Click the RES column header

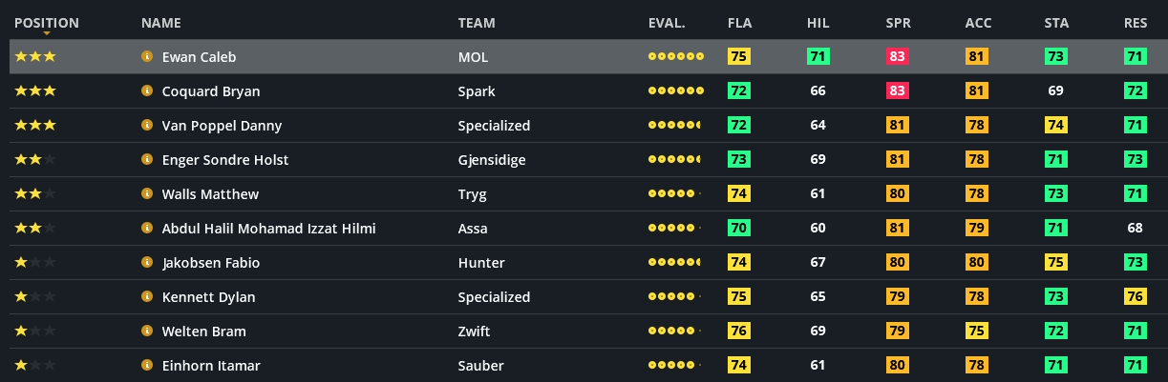1136,23
